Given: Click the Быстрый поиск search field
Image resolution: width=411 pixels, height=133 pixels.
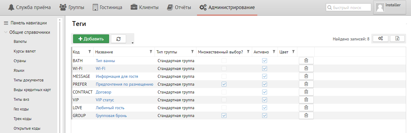Looking at the screenshot, I should (349, 8).
